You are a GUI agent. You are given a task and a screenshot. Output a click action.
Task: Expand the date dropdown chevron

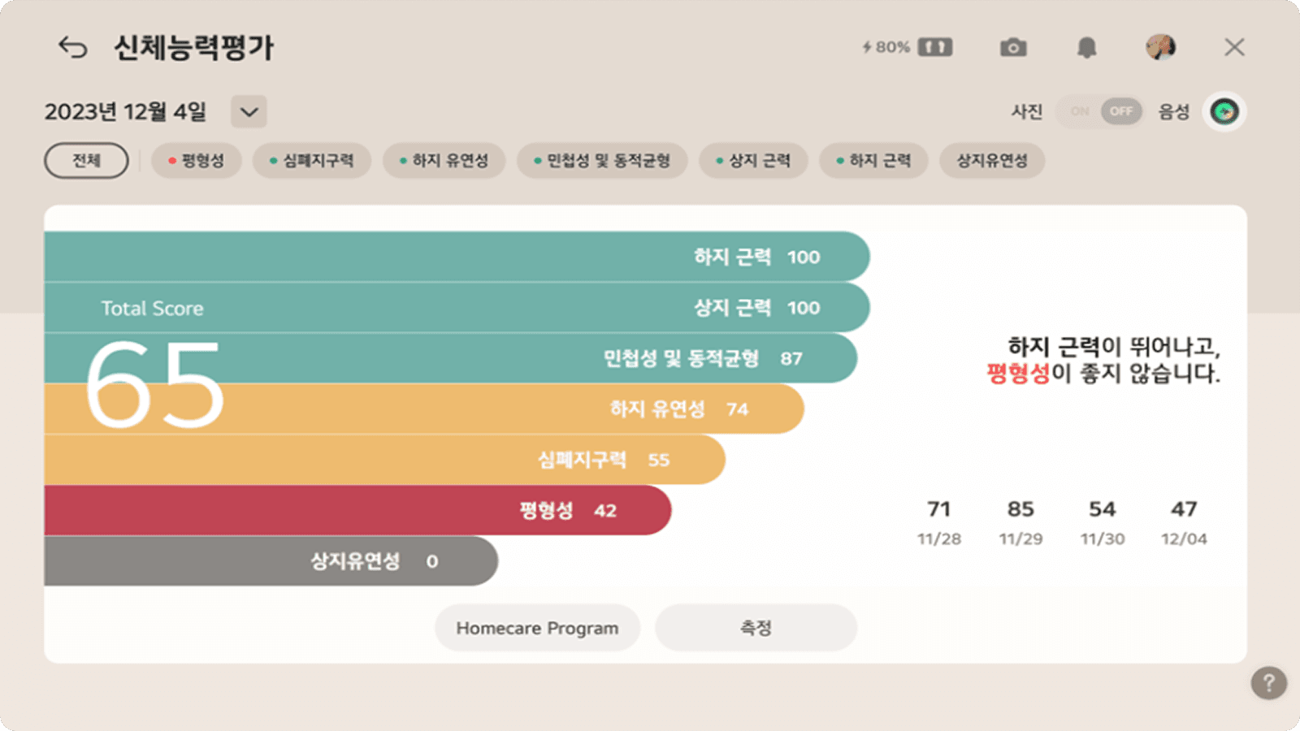coord(249,112)
